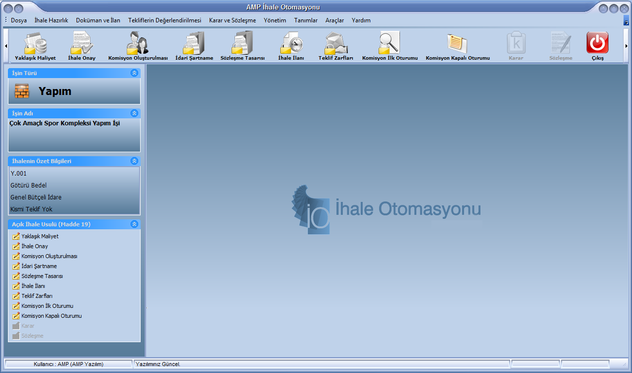
Task: Open the Araçlar menu
Action: [334, 20]
